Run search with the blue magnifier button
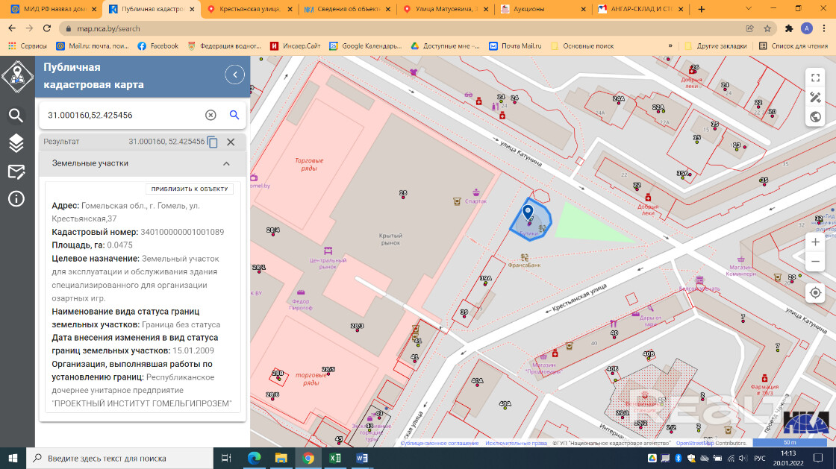This screenshot has width=836, height=469. (x=234, y=115)
